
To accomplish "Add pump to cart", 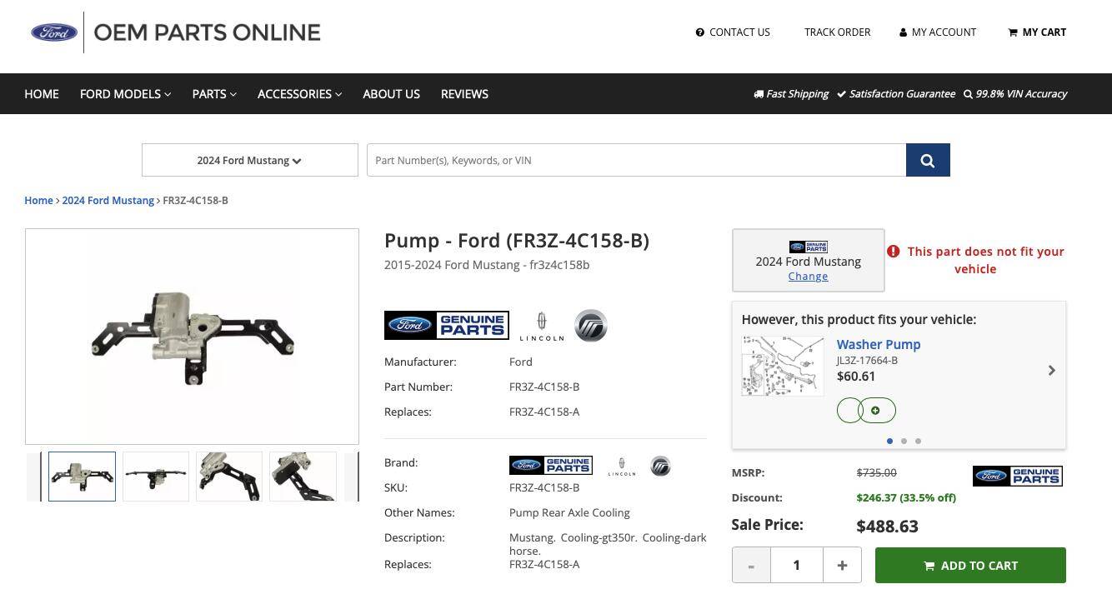I will tap(970, 566).
